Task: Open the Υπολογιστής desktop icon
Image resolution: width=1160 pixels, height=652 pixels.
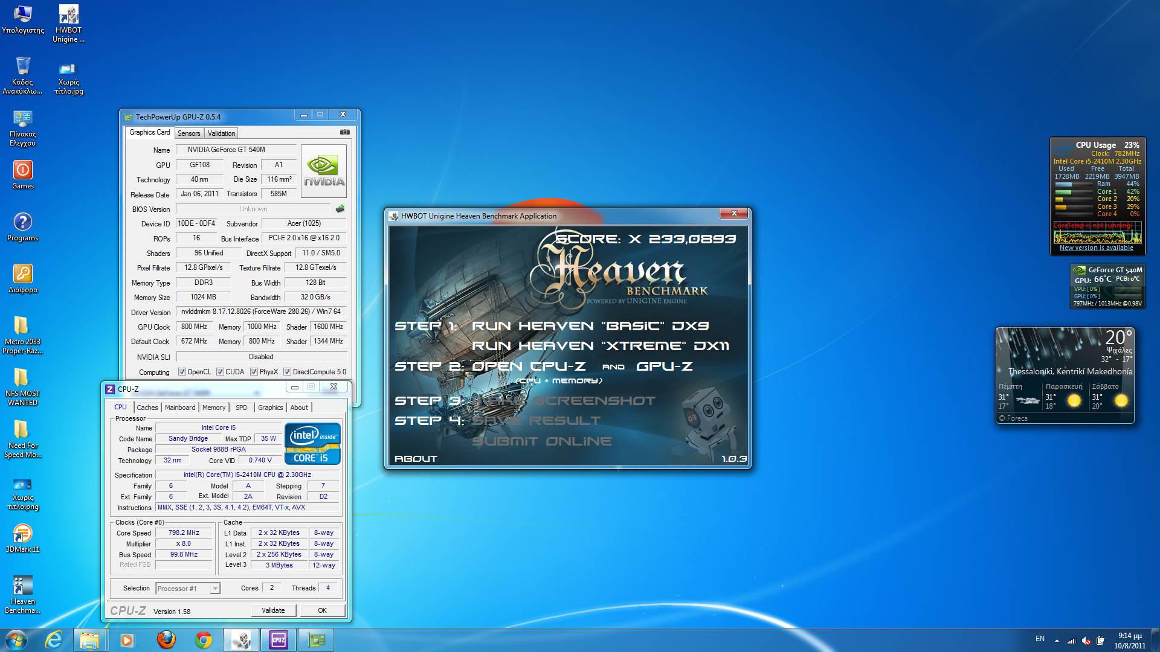Action: (23, 19)
